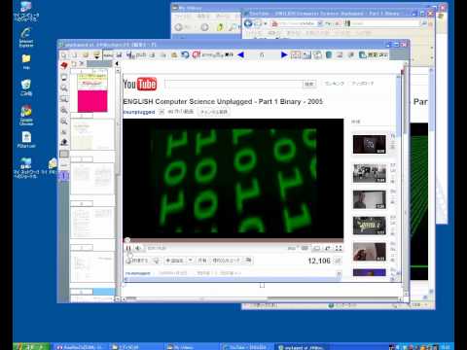Open the ランキング link in YouTube header

point(334,84)
